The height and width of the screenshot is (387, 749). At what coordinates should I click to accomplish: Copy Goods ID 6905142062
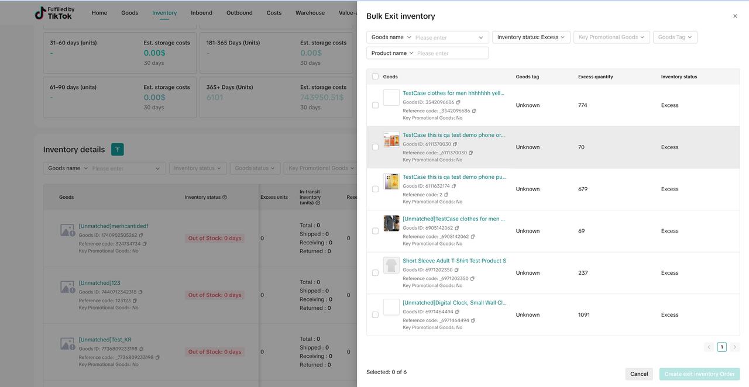click(x=457, y=228)
